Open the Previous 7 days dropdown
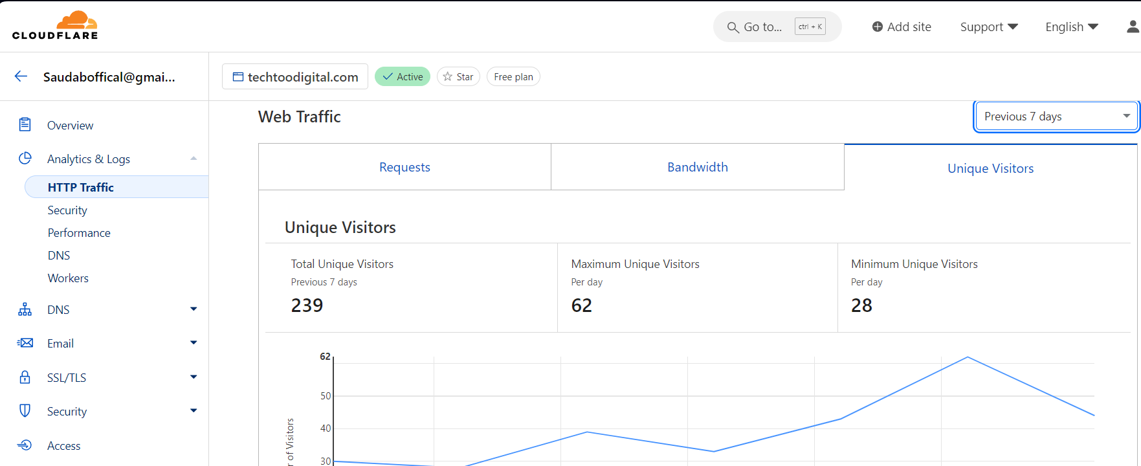This screenshot has height=466, width=1141. [x=1056, y=116]
